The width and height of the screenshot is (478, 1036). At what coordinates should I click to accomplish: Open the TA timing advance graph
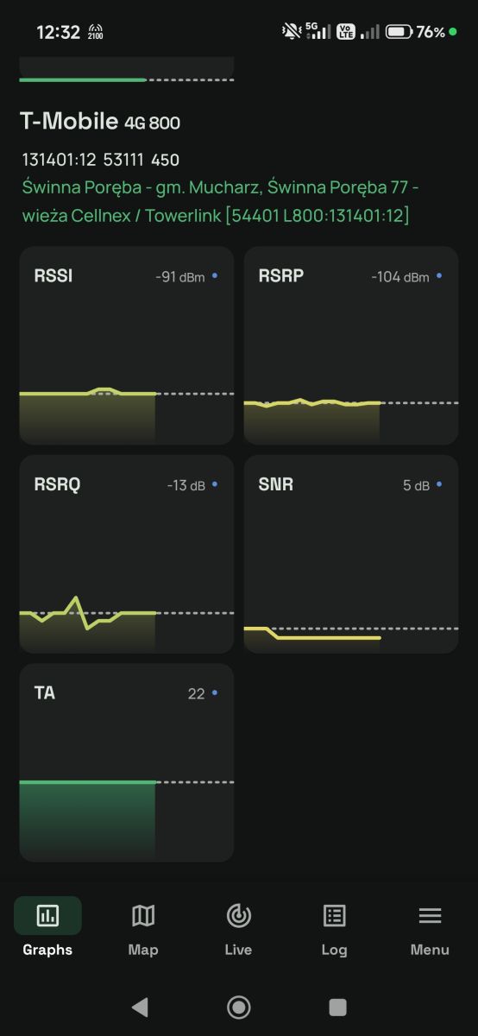click(x=127, y=762)
